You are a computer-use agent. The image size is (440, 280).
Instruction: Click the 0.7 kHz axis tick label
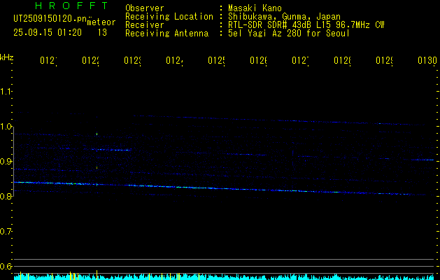coord(6,232)
